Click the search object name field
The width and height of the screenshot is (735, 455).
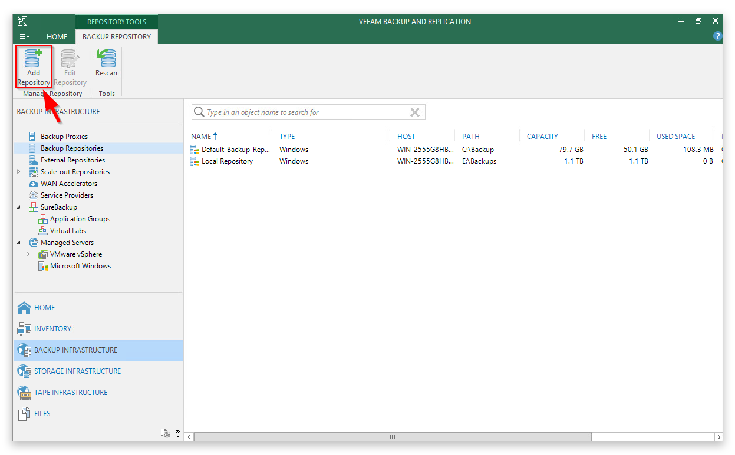(308, 112)
